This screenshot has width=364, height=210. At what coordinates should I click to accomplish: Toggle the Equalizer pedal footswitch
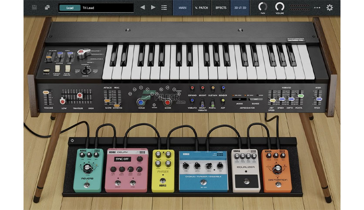[x=246, y=181]
